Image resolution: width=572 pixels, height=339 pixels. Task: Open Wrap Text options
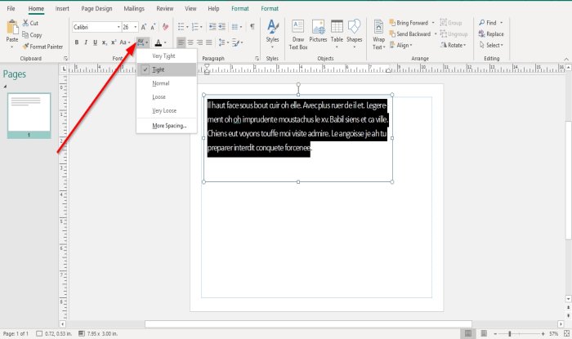pos(378,34)
